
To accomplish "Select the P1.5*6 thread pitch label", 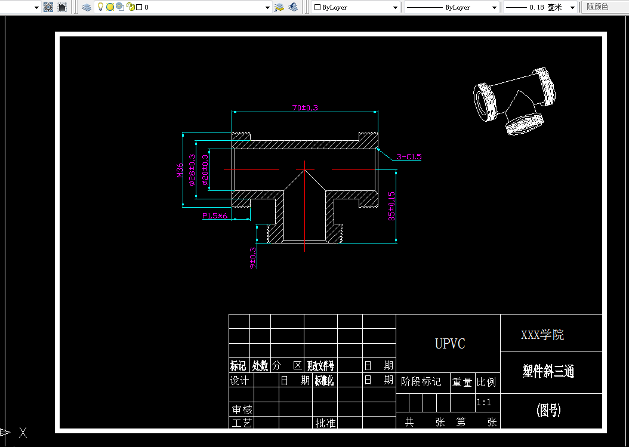I will (215, 216).
